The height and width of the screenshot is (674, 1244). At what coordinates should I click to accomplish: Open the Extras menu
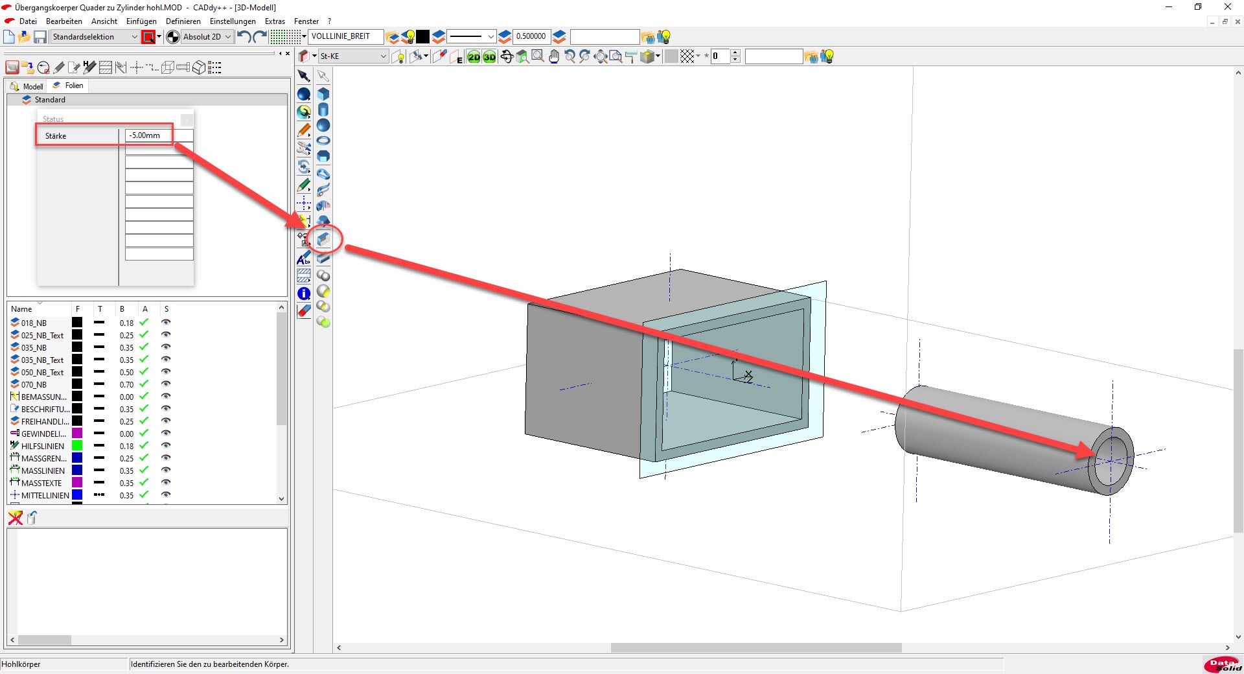coord(275,21)
